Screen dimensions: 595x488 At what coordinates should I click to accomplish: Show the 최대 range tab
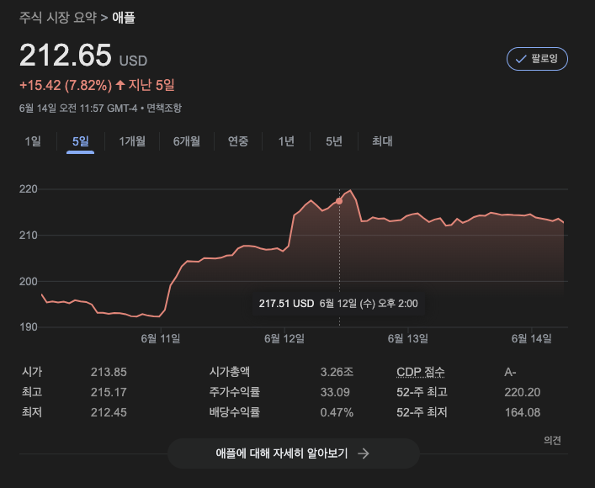coord(382,141)
